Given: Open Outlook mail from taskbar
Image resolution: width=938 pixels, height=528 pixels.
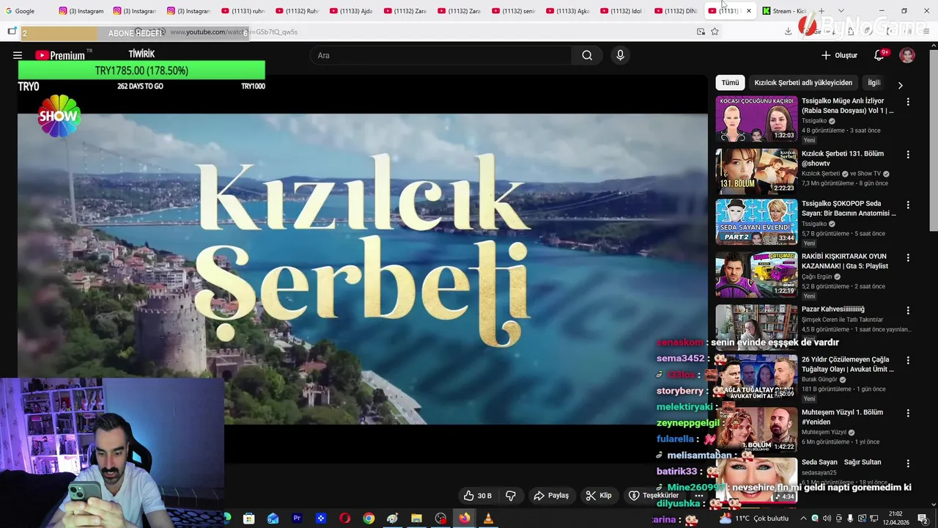Looking at the screenshot, I should pyautogui.click(x=273, y=518).
